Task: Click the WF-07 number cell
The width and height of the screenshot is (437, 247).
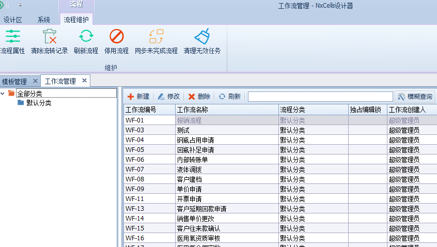Action: 149,169
